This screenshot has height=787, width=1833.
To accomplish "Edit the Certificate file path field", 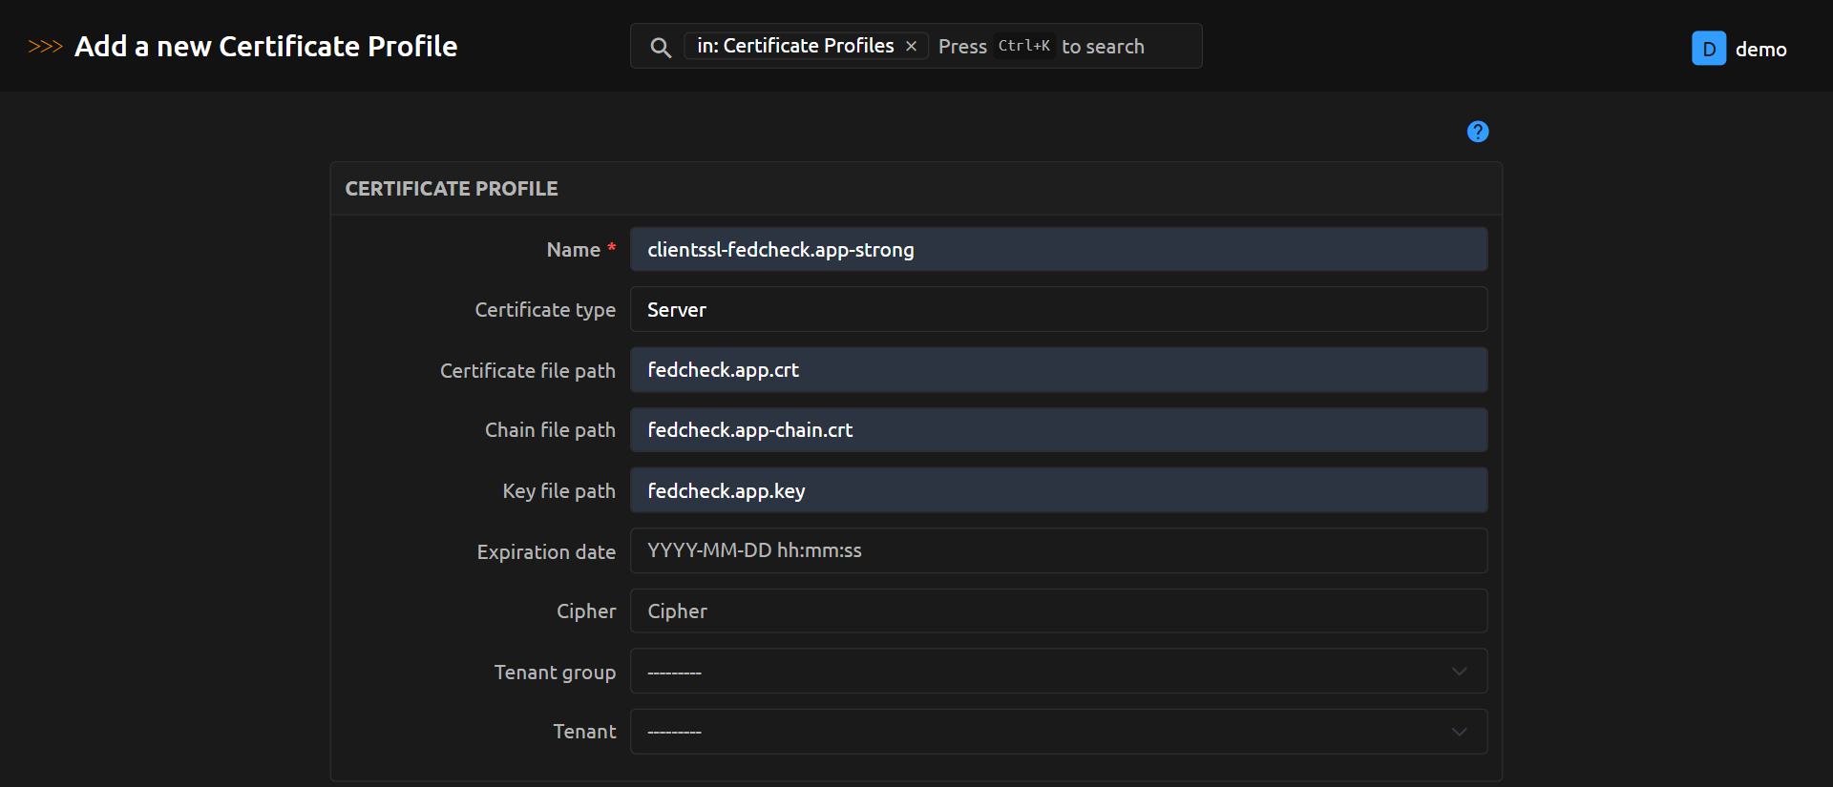I will pos(1058,370).
